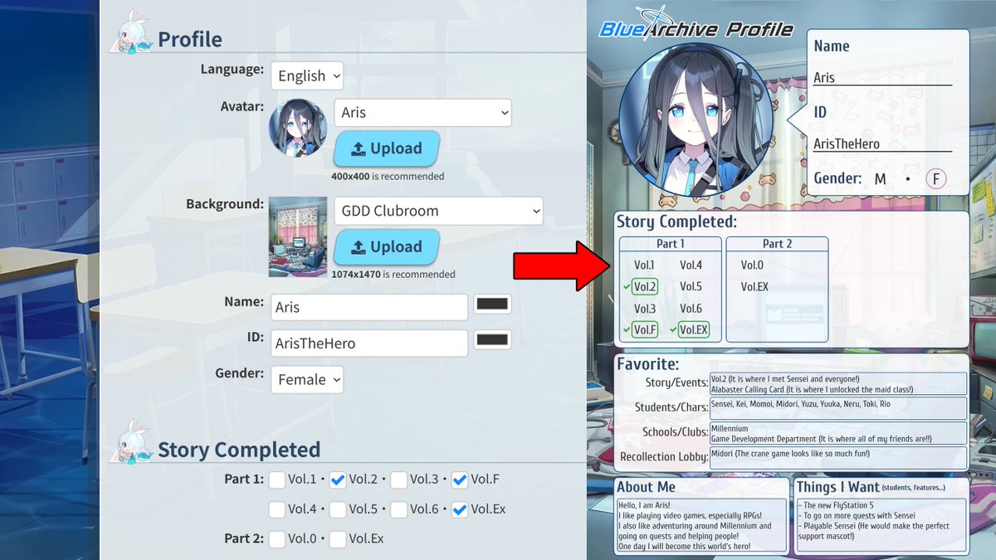Click Vol.4 in the preview Part 1 list
Screen dimensions: 996x560
pyautogui.click(x=691, y=265)
